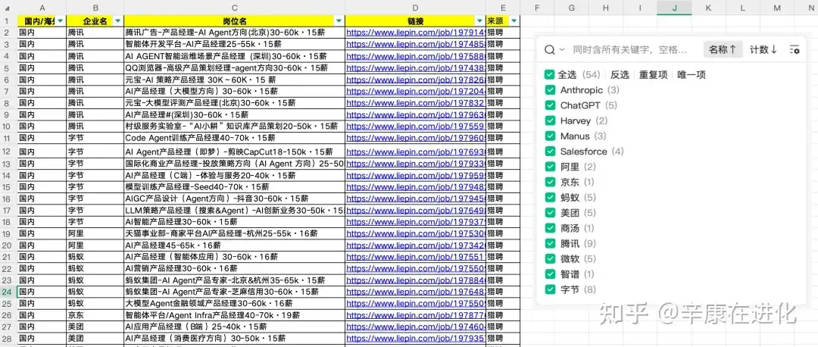This screenshot has width=818, height=347.
Task: Uncheck the 智谱 filter checkbox
Action: coord(549,274)
